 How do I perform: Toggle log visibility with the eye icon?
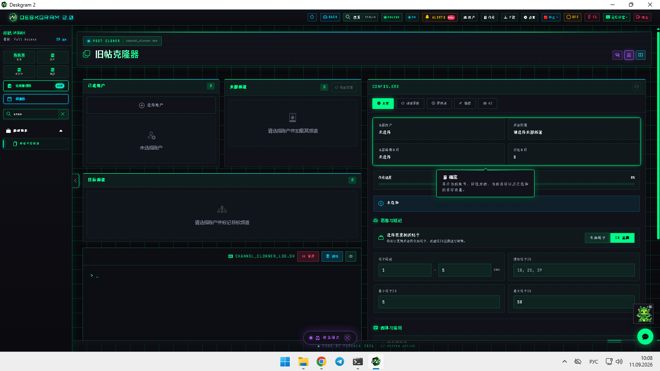click(351, 256)
